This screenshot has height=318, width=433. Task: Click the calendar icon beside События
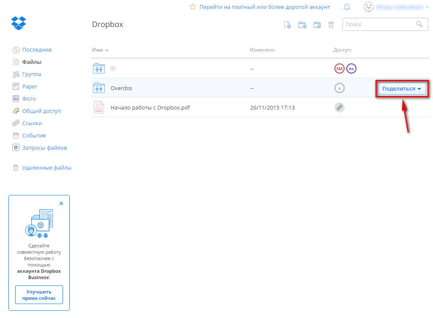pos(16,136)
